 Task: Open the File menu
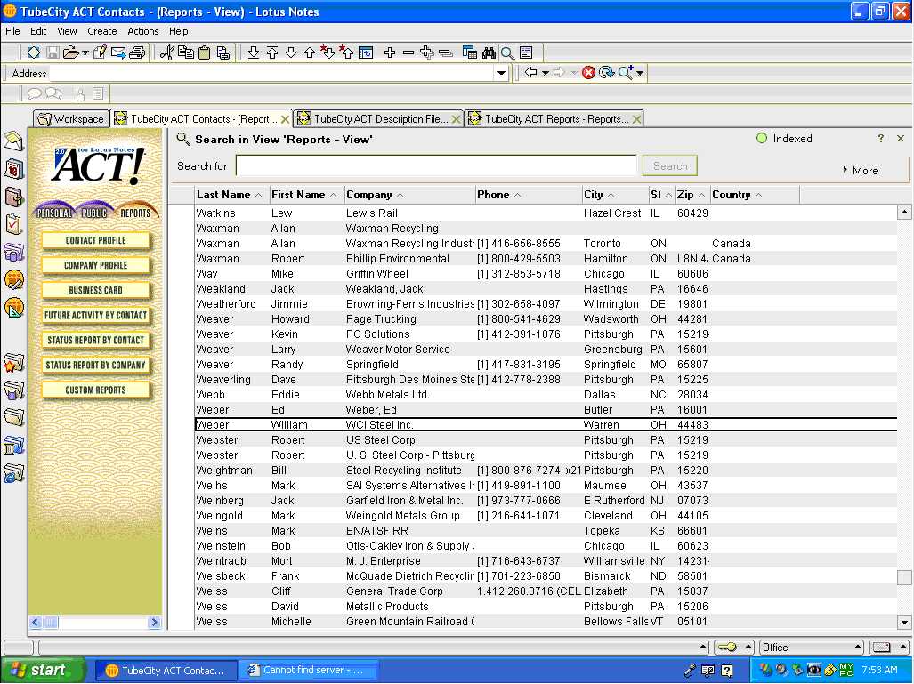pyautogui.click(x=12, y=31)
